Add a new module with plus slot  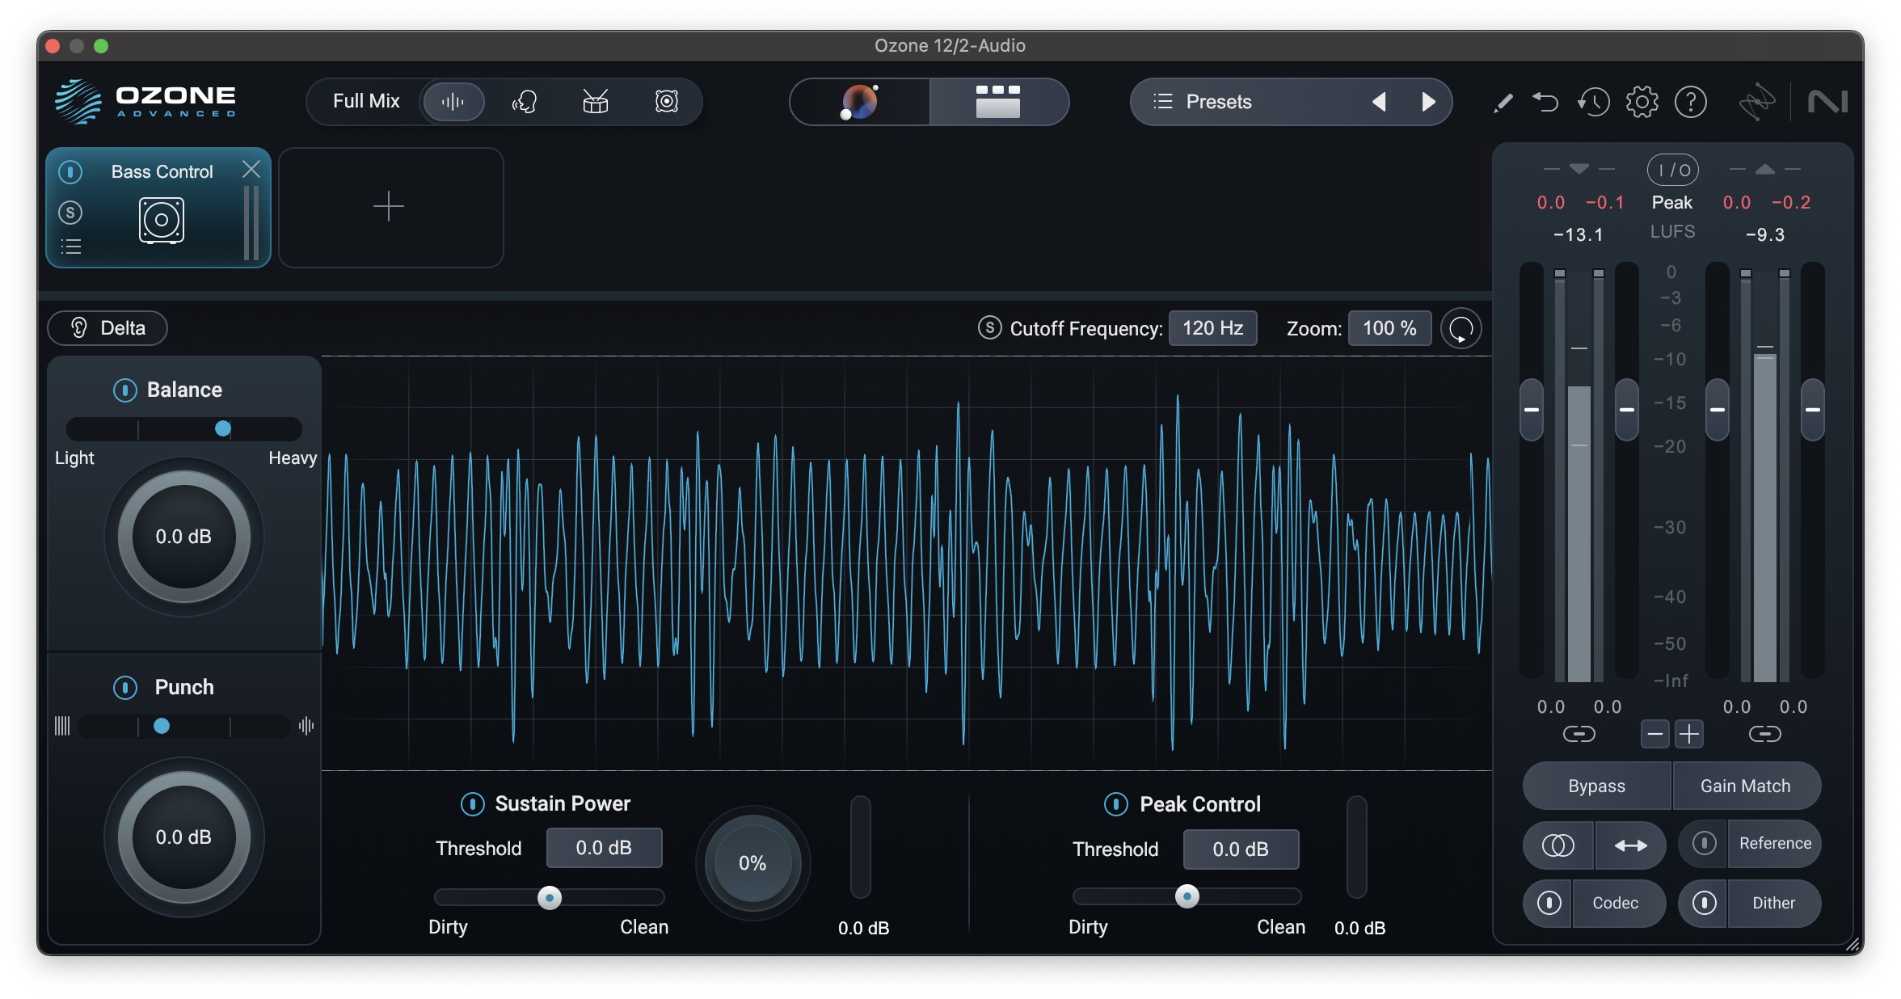[390, 207]
